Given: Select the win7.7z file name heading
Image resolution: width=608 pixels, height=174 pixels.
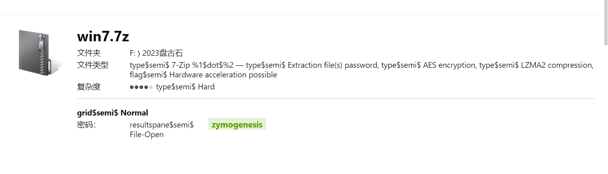Looking at the screenshot, I should [x=103, y=36].
